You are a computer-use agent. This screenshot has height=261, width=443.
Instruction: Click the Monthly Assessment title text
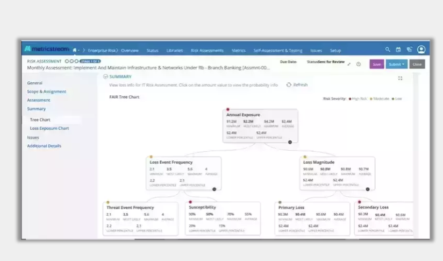(148, 68)
